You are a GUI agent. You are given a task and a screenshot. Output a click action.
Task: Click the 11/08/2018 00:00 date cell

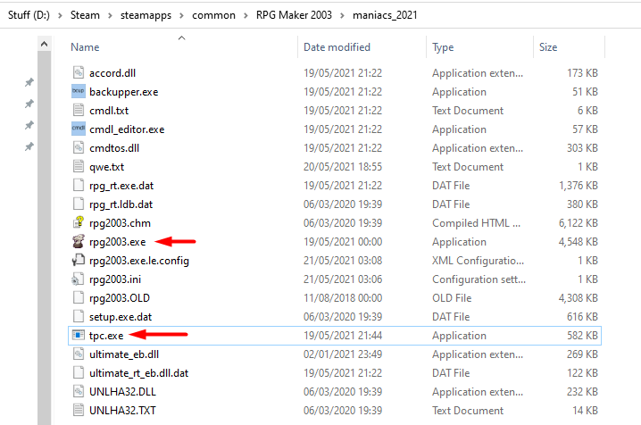point(343,298)
